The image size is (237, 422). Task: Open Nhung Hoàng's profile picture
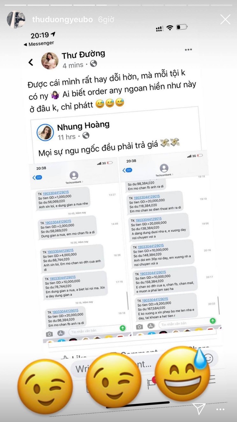click(x=45, y=133)
